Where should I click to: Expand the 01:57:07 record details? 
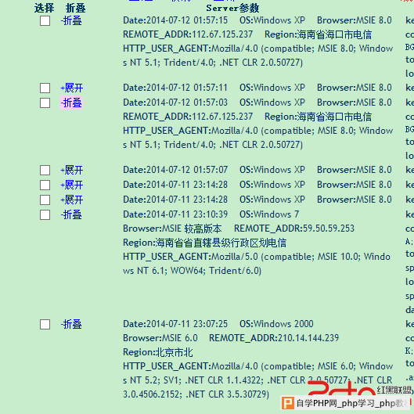click(72, 170)
